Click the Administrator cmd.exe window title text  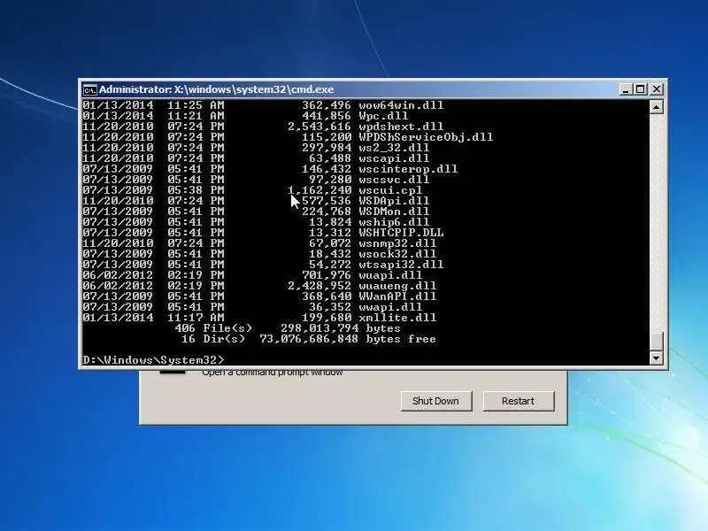click(216, 89)
